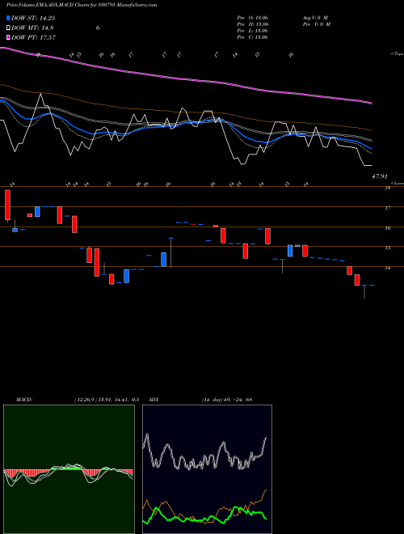Click the 47.91 value under the line chart
The width and height of the screenshot is (404, 534).
(379, 176)
